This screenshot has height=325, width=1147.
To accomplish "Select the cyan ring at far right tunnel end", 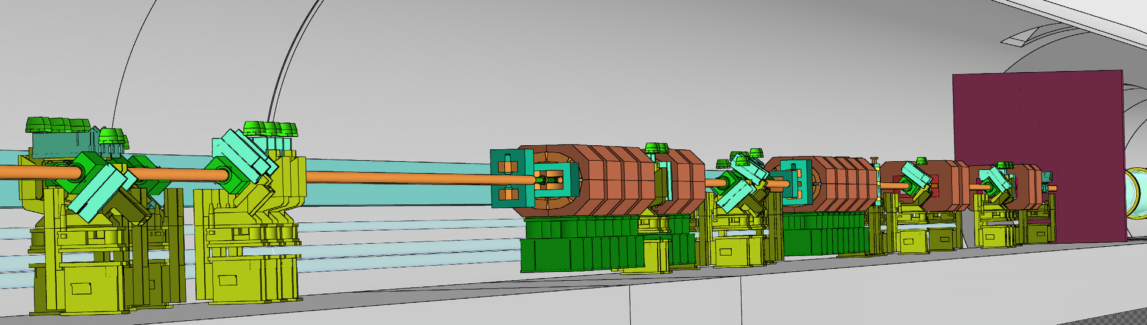I will [x=1136, y=193].
